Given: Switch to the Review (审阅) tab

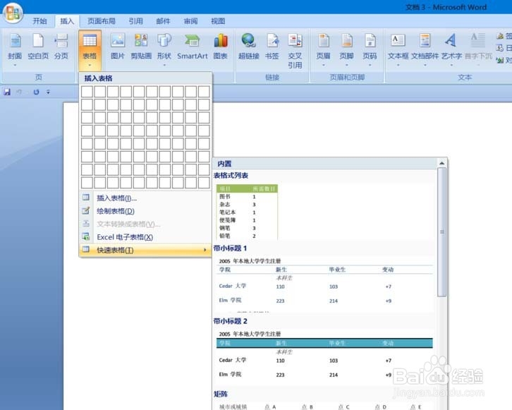Looking at the screenshot, I should click(x=190, y=21).
